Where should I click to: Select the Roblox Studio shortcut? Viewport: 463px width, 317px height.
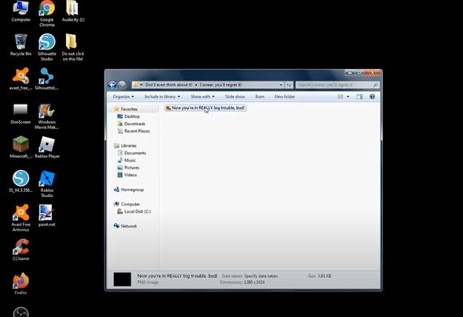tap(47, 184)
